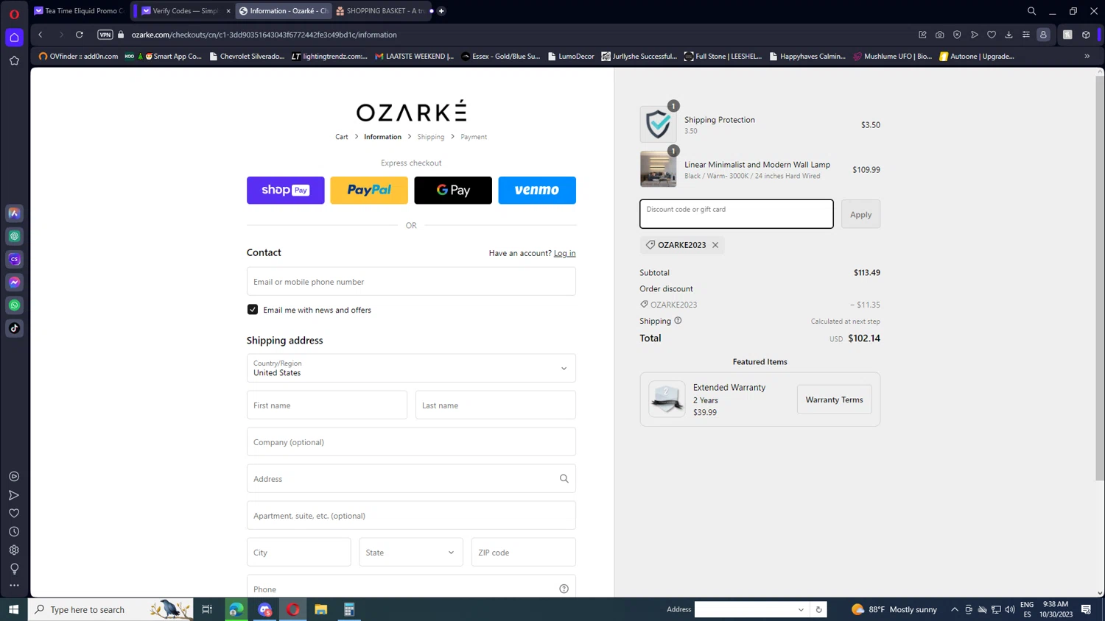The image size is (1105, 621).
Task: Search tabs with magnifier icon
Action: tap(1032, 11)
